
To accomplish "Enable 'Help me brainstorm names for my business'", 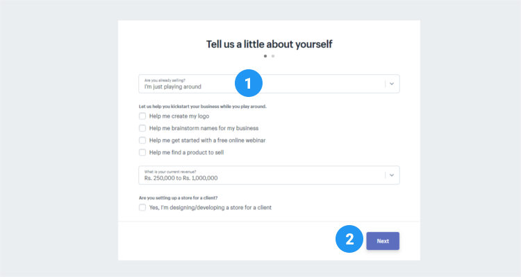I will (142, 128).
